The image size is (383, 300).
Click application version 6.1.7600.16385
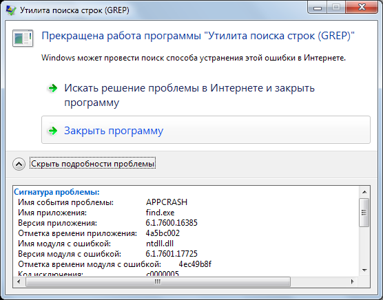[172, 223]
